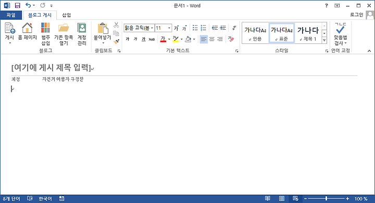Click Sign in (로그인) link
375x203 pixels.
(357, 15)
